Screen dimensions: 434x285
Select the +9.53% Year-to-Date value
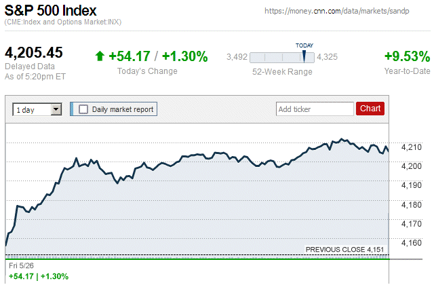407,56
